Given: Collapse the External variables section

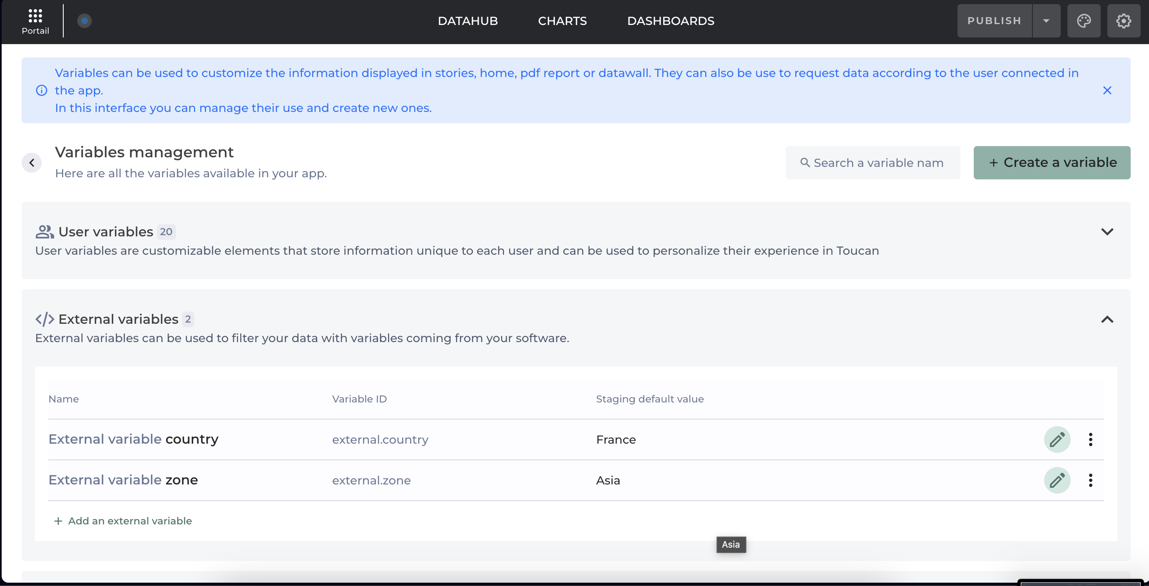Looking at the screenshot, I should [1107, 319].
